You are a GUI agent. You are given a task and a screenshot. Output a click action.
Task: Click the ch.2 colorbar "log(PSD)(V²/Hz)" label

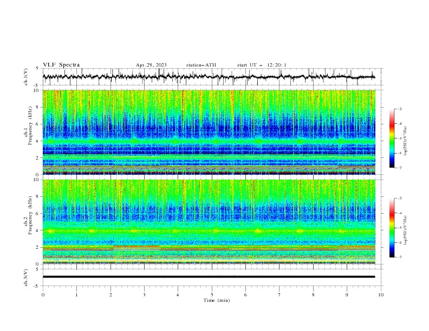[406, 230]
